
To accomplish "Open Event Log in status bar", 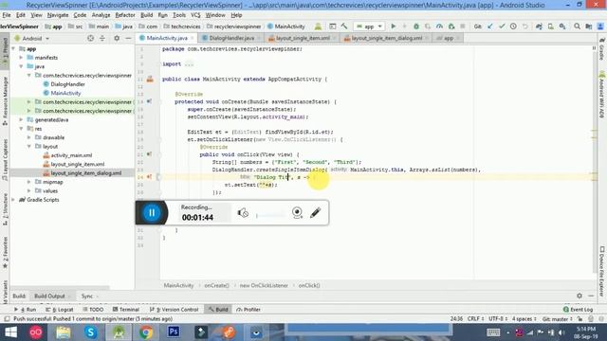I will [x=578, y=310].
